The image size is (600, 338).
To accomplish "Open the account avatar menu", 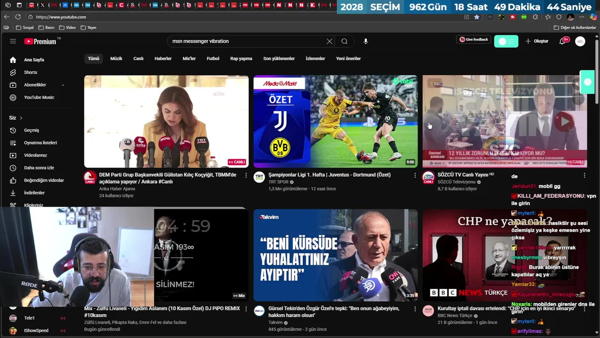I will pos(580,41).
